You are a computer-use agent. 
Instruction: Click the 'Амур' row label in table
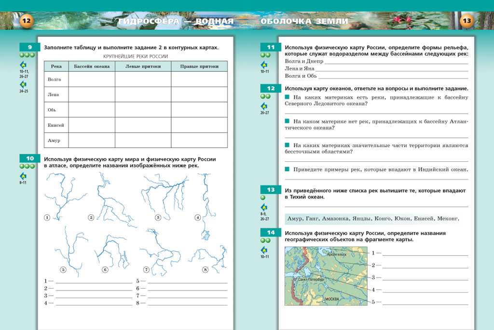point(54,140)
